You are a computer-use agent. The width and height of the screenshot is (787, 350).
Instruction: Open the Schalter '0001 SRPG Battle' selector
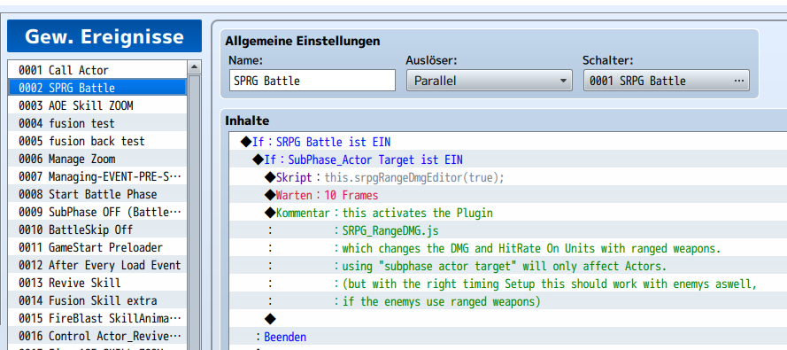pos(666,81)
